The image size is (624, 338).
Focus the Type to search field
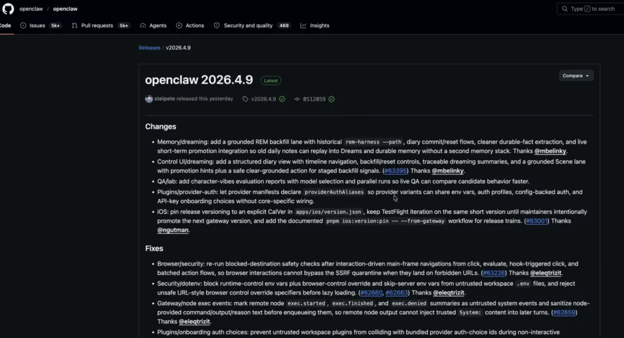[590, 9]
